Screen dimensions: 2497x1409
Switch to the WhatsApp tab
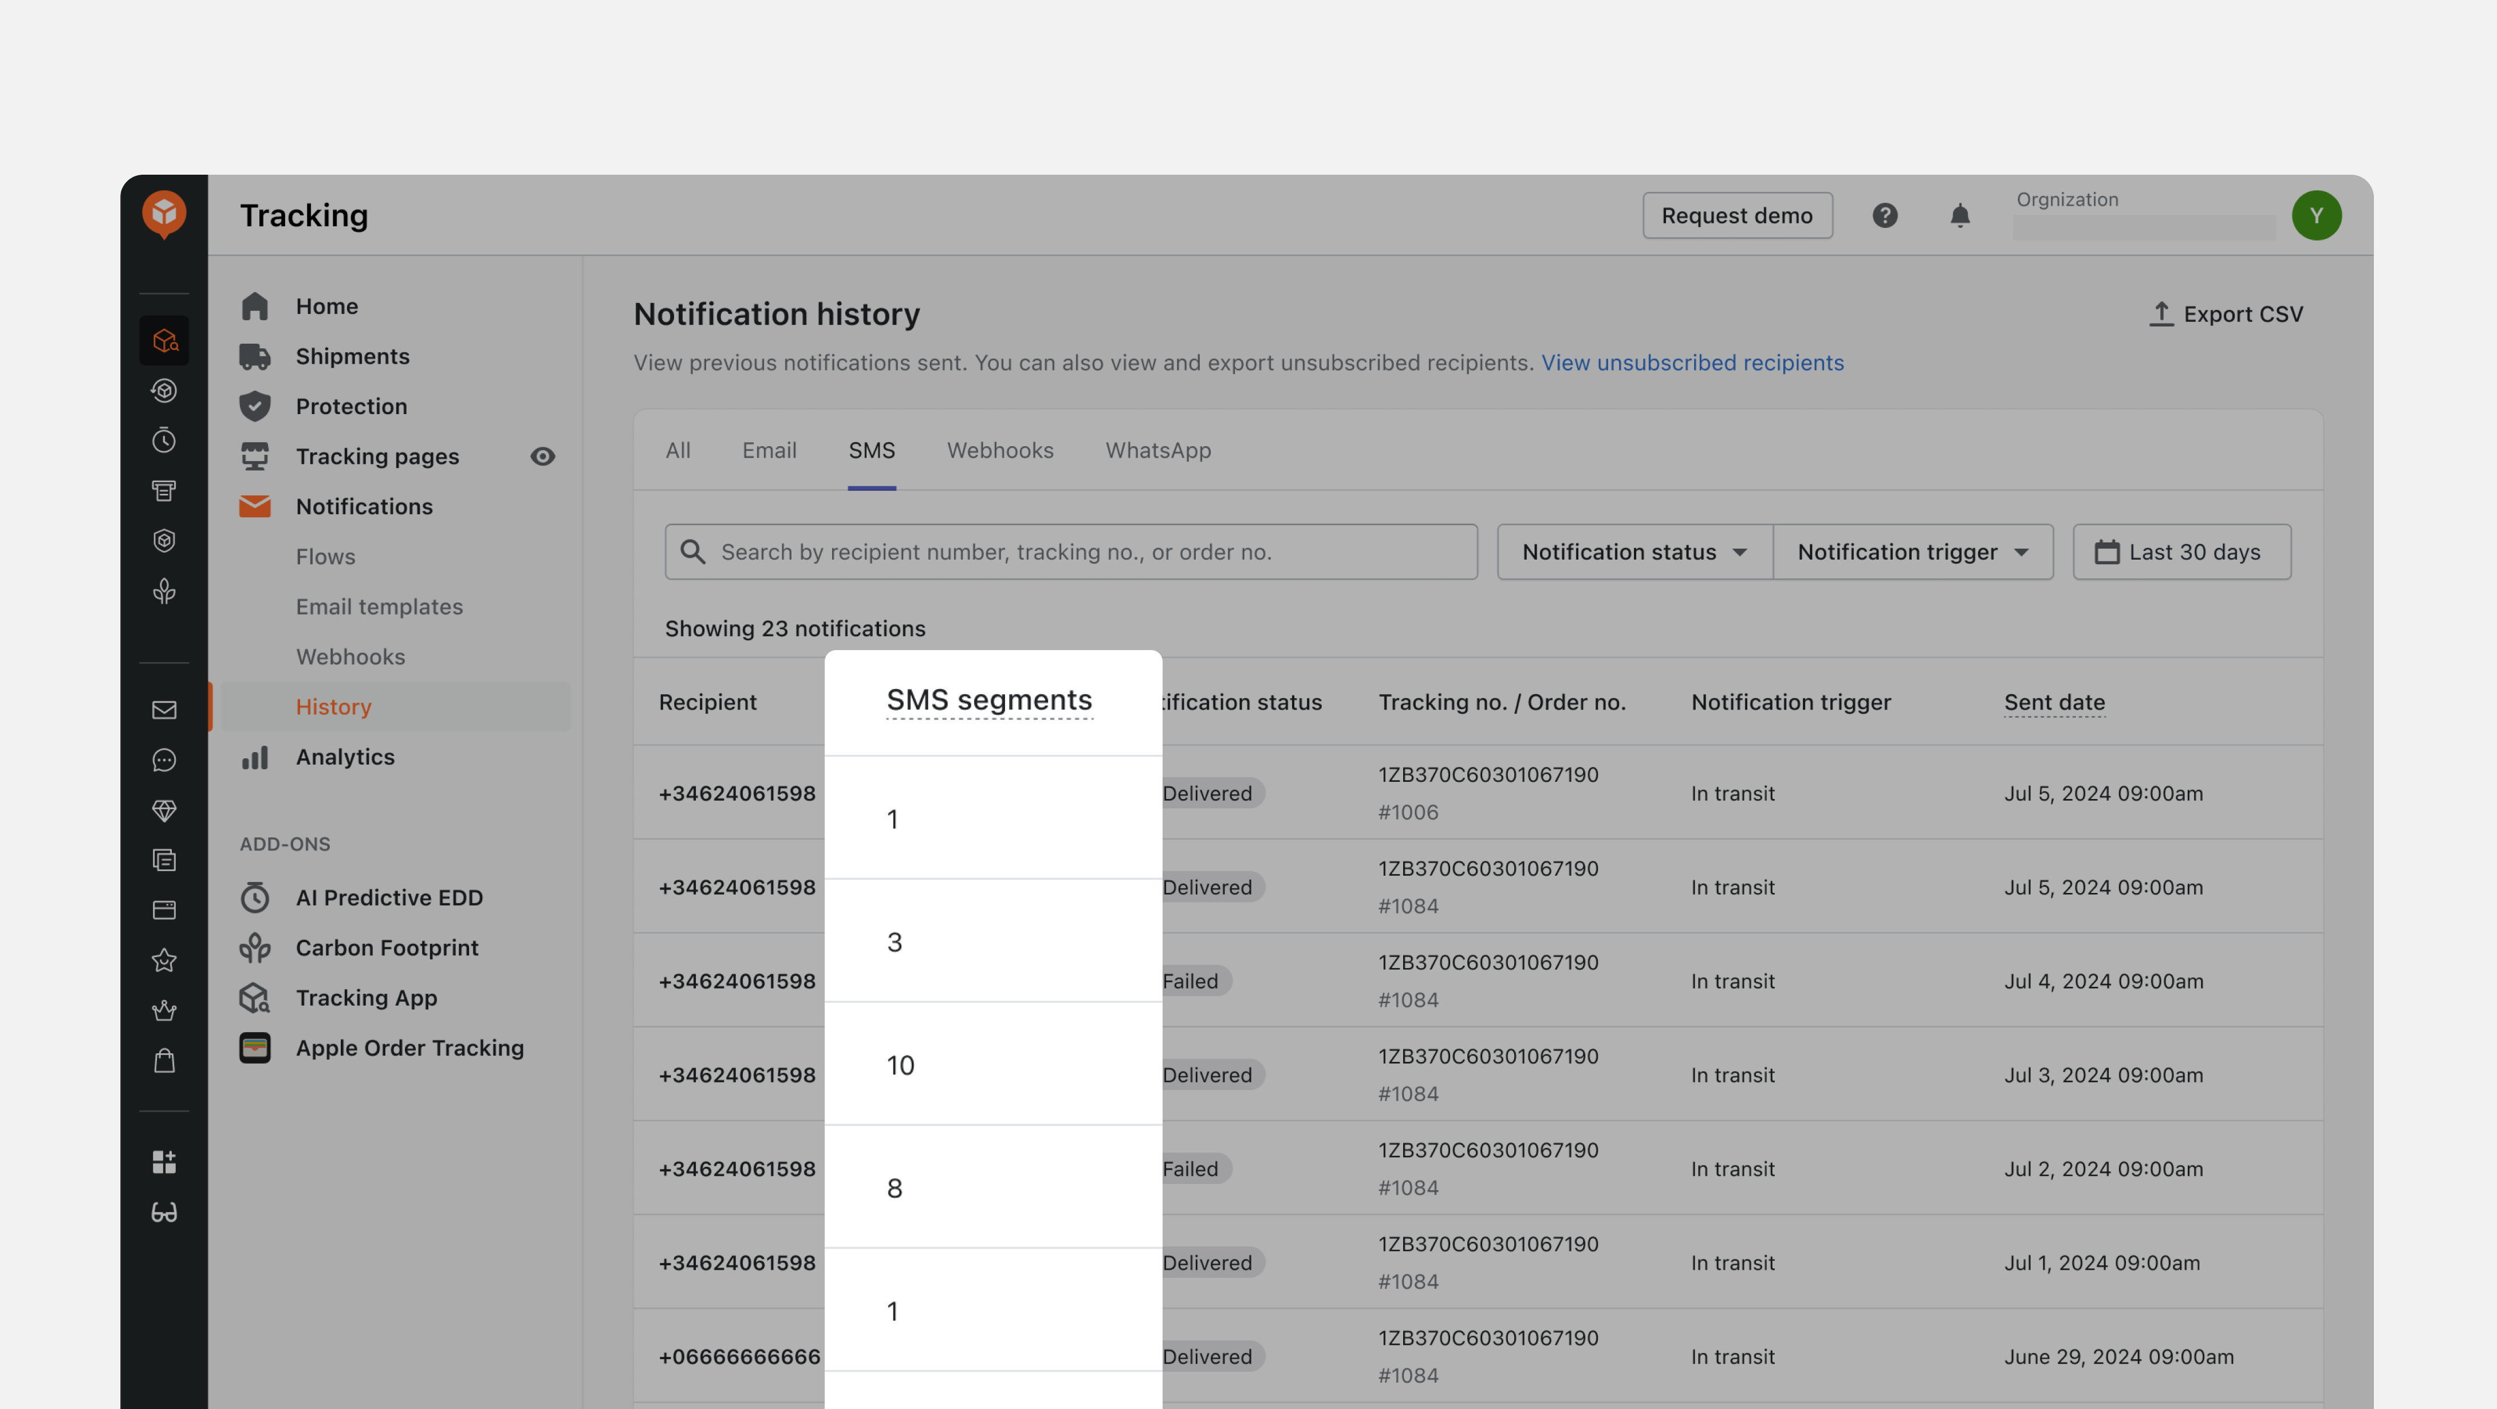1157,450
